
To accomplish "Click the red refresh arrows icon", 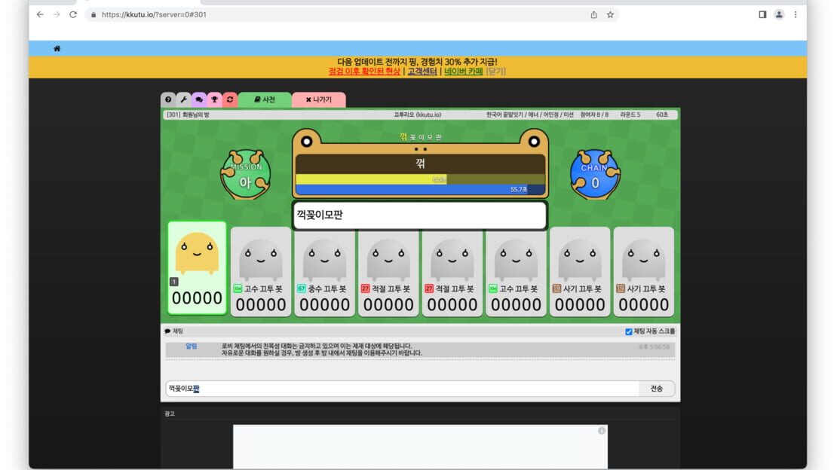I will [x=230, y=99].
